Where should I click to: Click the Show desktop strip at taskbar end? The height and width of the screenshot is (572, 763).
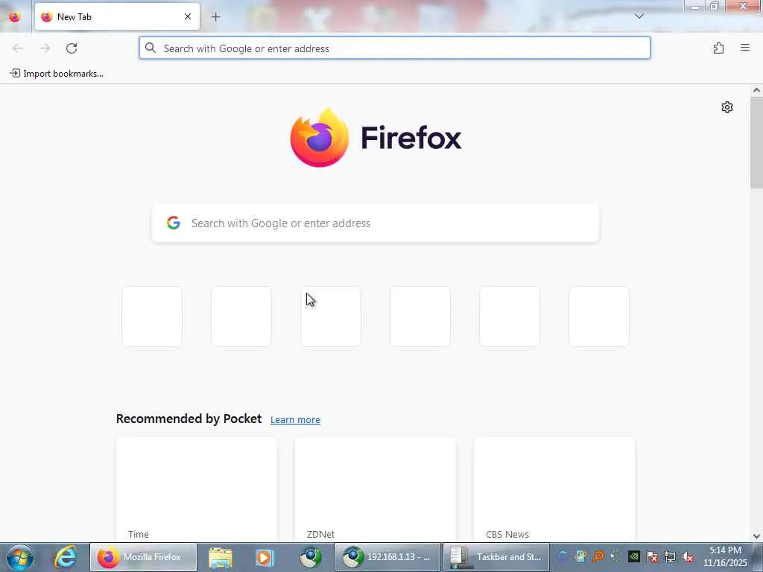tap(758, 557)
